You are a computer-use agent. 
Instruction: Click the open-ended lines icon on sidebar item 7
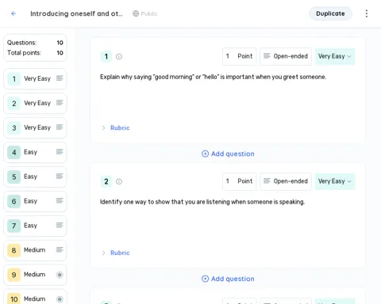[60, 225]
